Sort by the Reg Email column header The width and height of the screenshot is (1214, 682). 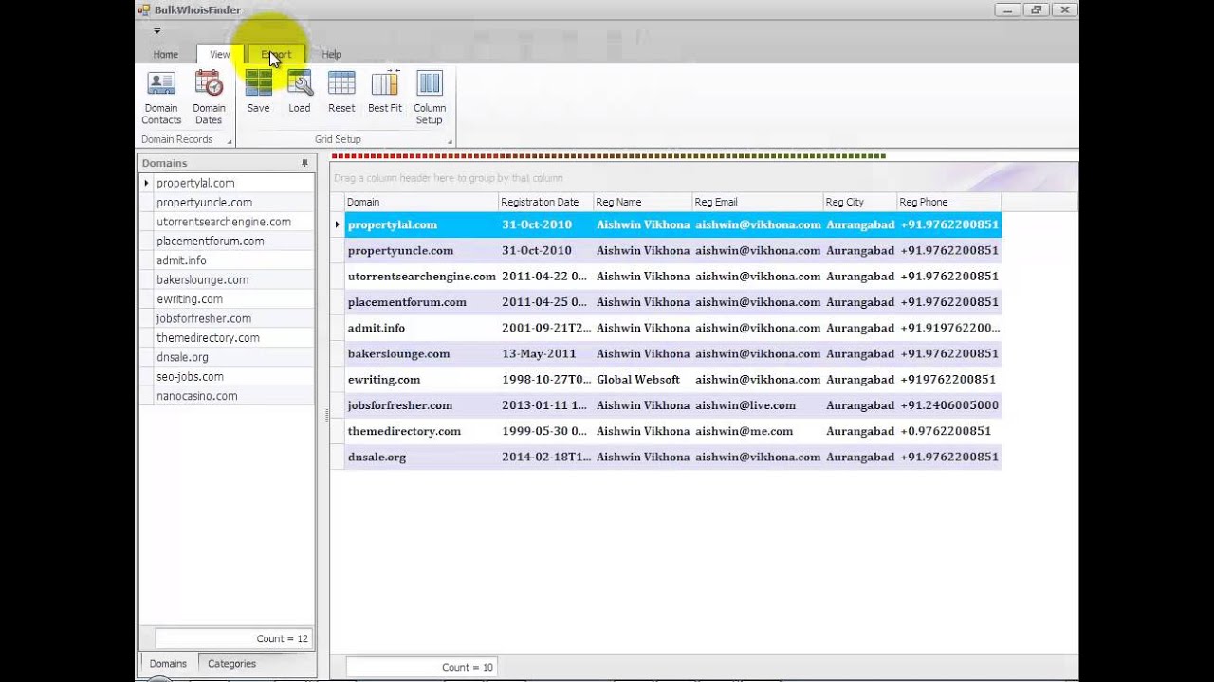click(x=757, y=202)
